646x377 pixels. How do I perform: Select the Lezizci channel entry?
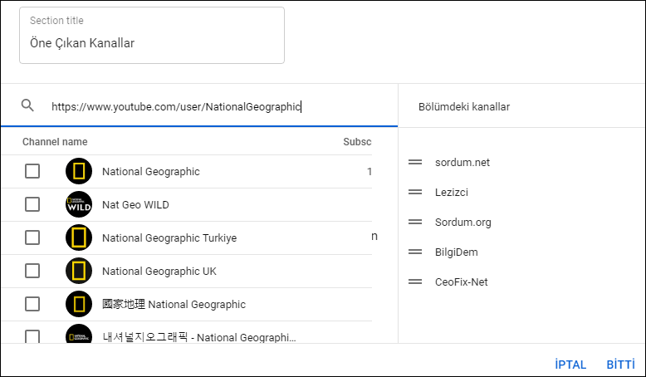(452, 193)
